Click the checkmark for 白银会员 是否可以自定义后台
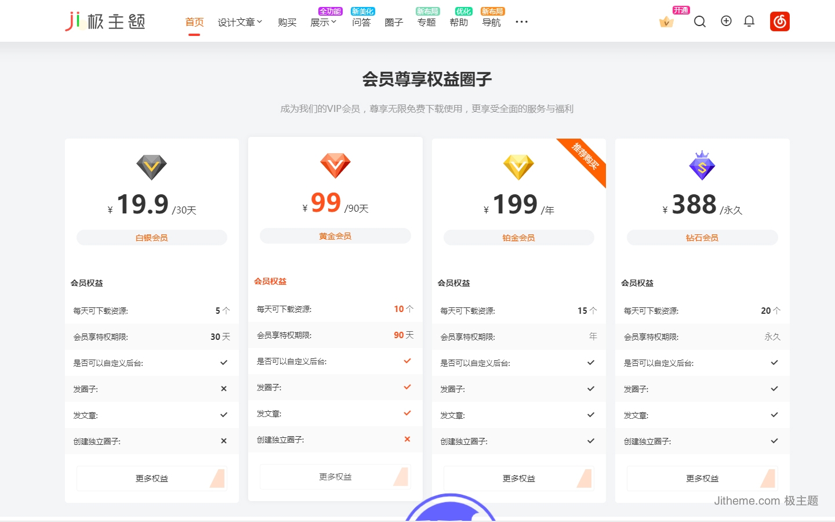 [x=224, y=362]
